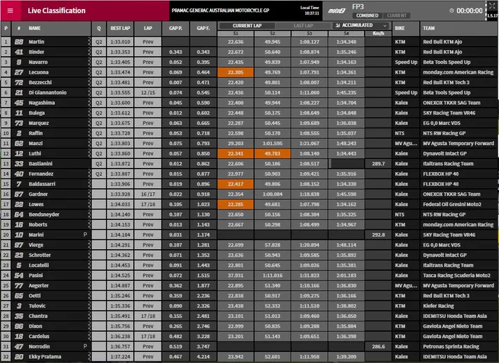
Task: Click the pit 'P' marker for Marini
Action: (x=85, y=235)
